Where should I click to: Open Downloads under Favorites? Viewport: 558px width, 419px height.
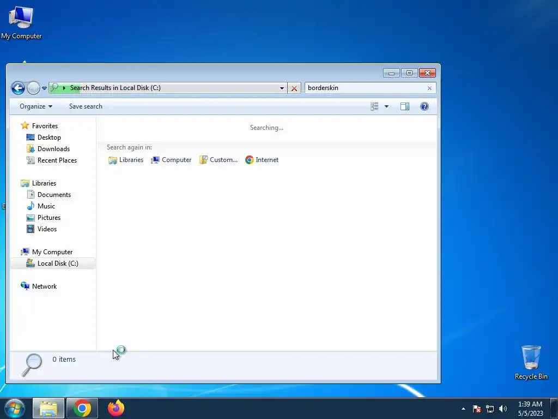pyautogui.click(x=54, y=149)
